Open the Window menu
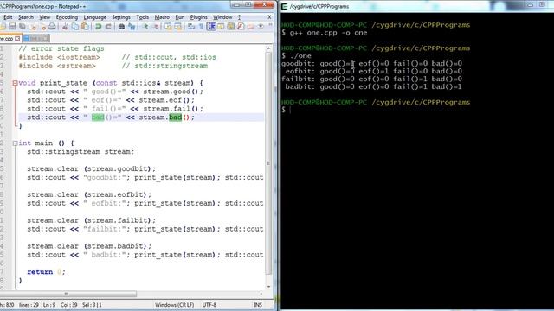The width and height of the screenshot is (554, 311). [222, 17]
